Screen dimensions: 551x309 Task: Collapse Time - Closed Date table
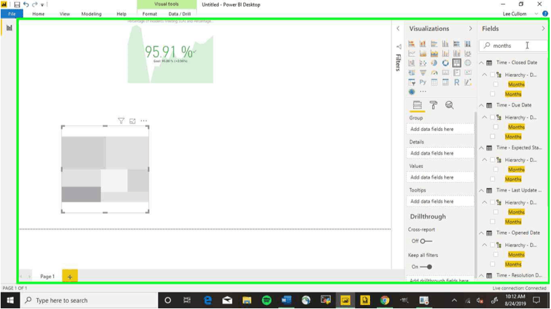[481, 63]
